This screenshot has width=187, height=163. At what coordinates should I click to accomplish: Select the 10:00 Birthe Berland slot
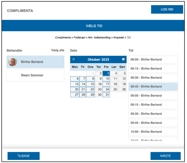pos(153,132)
